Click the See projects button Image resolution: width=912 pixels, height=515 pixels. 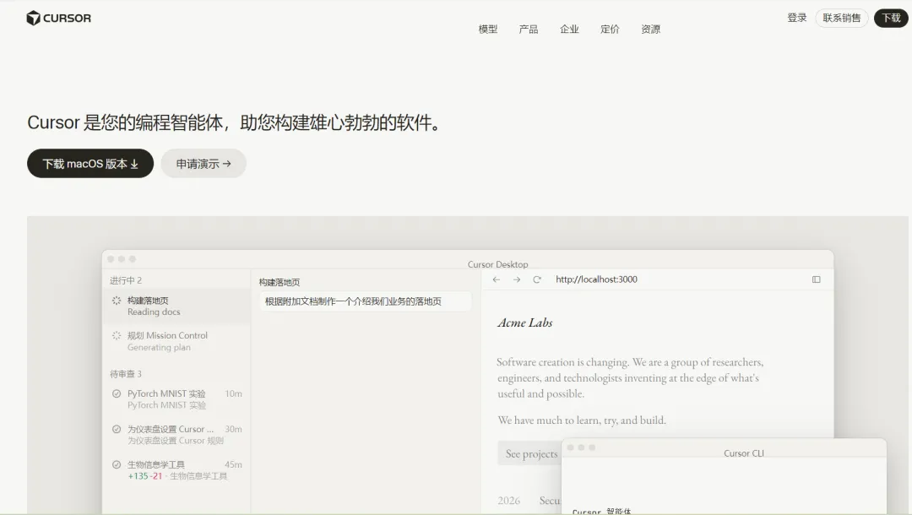(531, 453)
